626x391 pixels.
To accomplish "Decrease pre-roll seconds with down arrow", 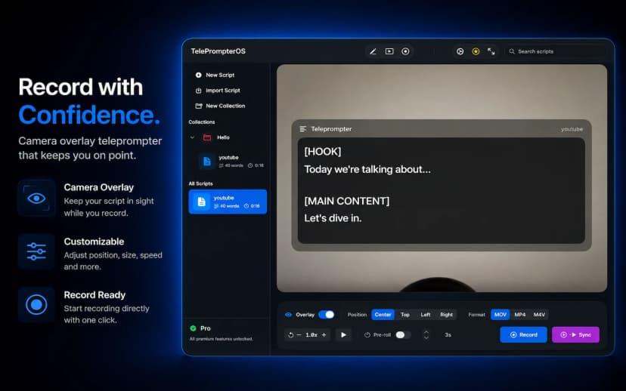I will pos(426,338).
